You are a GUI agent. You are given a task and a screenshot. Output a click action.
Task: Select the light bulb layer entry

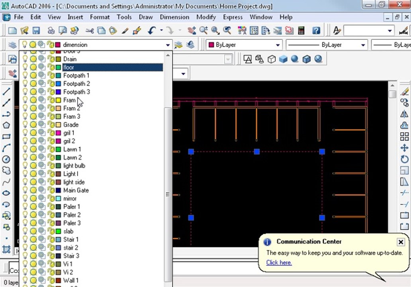[x=74, y=165]
